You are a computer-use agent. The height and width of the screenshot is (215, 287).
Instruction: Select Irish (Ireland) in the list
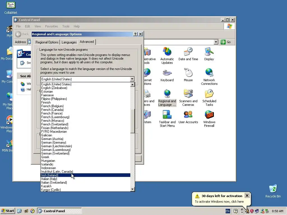(x=85, y=175)
